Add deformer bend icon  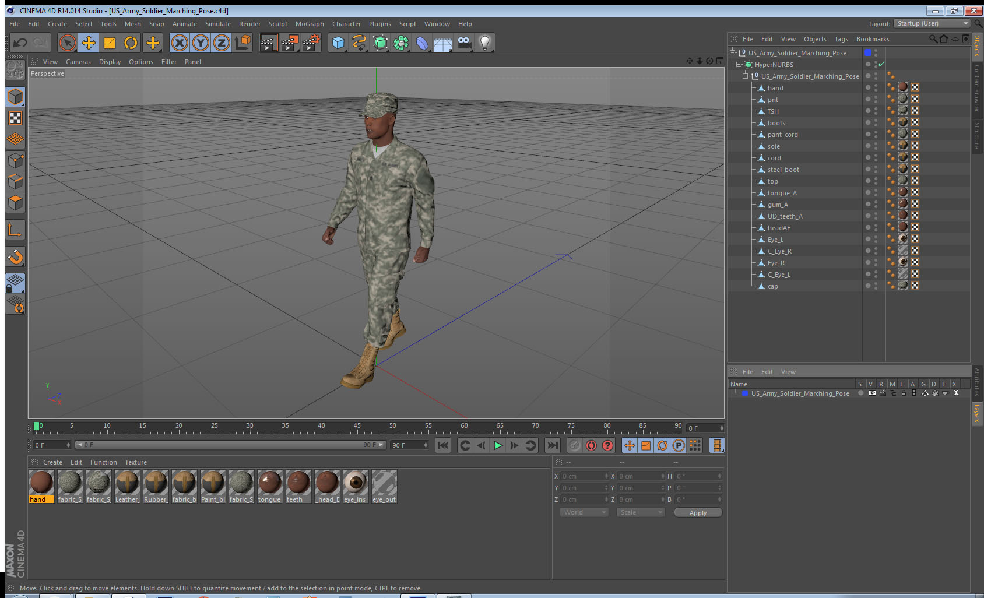pyautogui.click(x=422, y=43)
